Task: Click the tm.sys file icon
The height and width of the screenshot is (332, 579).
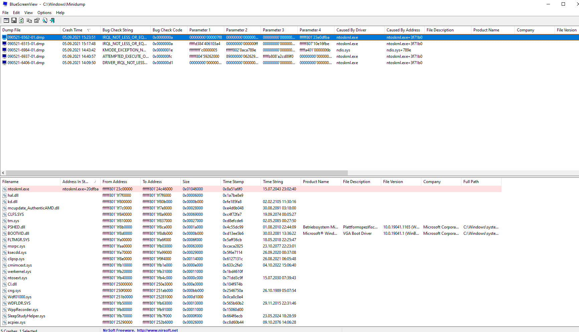Action: 4,221
